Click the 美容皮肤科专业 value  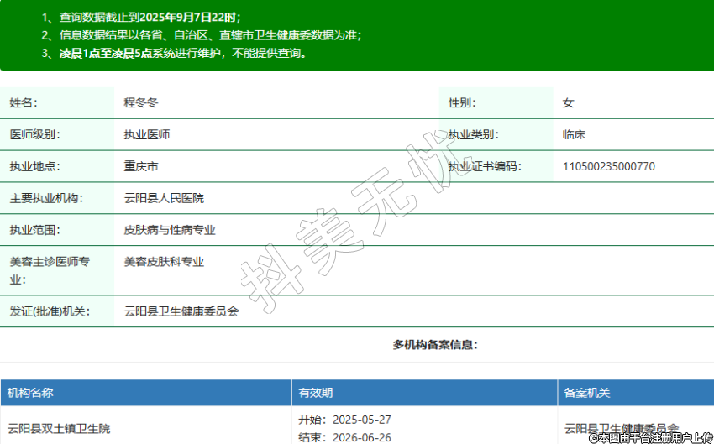pyautogui.click(x=164, y=262)
